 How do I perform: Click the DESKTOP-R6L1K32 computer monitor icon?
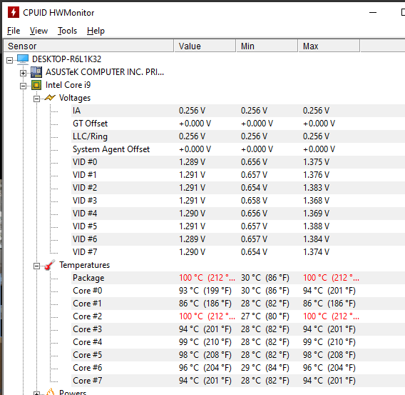click(x=23, y=59)
